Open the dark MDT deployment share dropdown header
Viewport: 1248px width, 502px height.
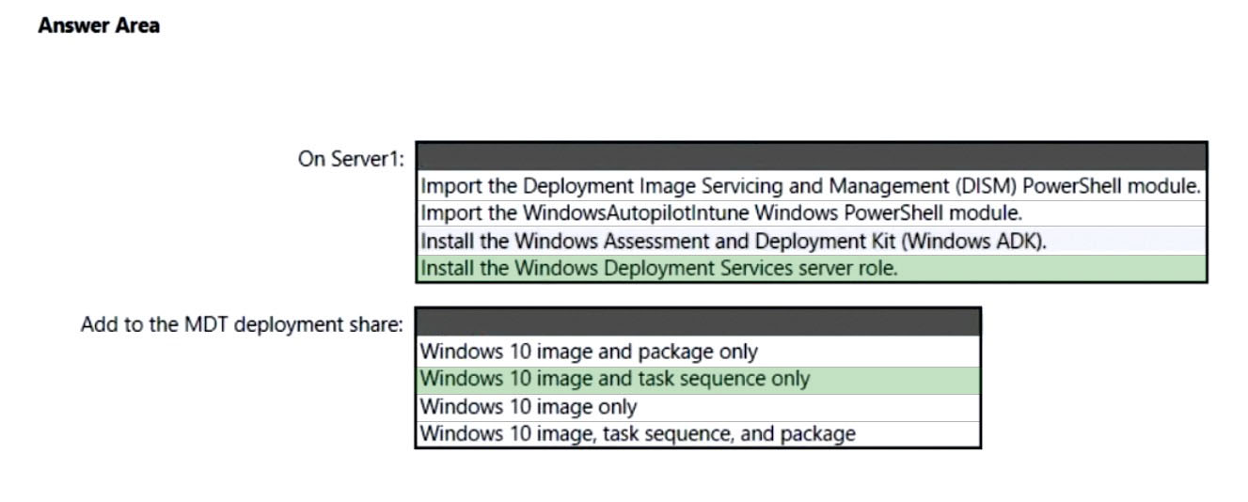pos(698,322)
